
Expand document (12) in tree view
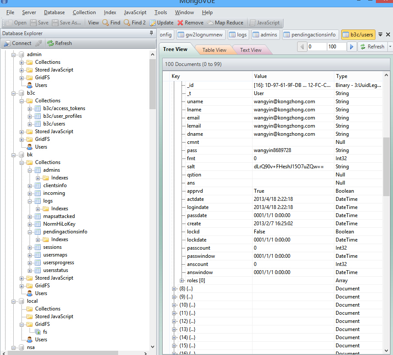[x=174, y=321]
